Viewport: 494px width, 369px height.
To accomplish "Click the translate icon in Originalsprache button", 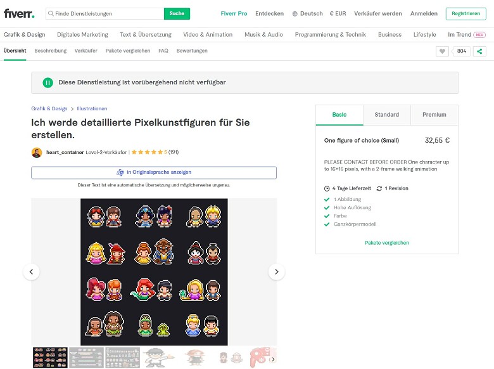I will coord(120,172).
